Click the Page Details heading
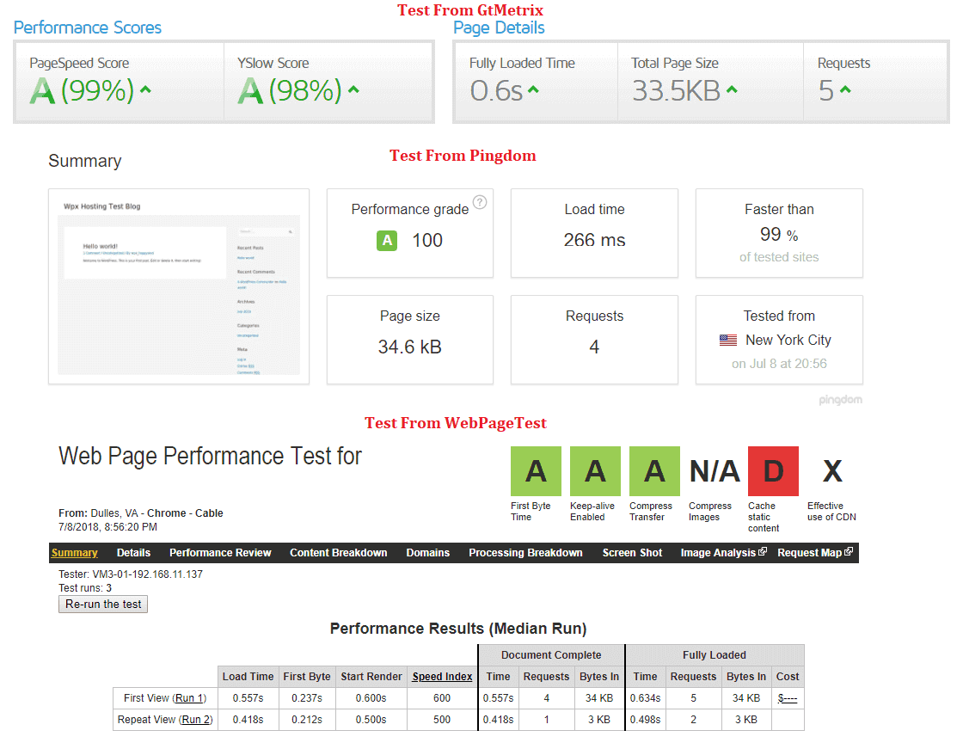Screen dimensions: 963x749 click(x=499, y=28)
